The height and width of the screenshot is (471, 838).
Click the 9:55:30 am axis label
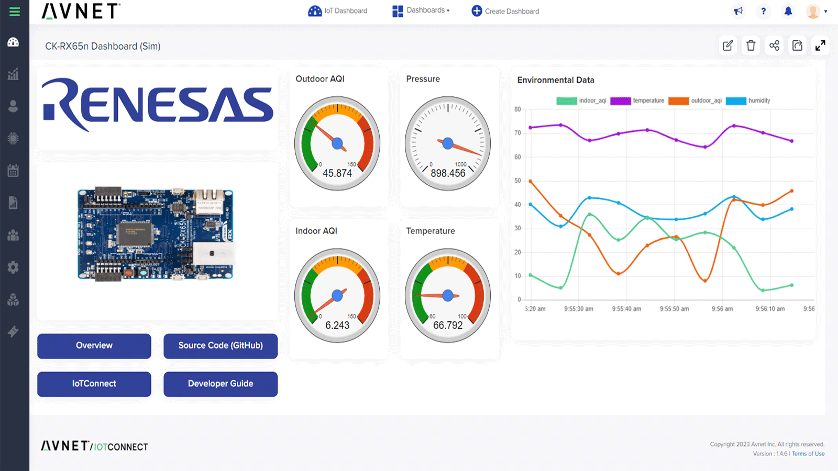pos(579,309)
